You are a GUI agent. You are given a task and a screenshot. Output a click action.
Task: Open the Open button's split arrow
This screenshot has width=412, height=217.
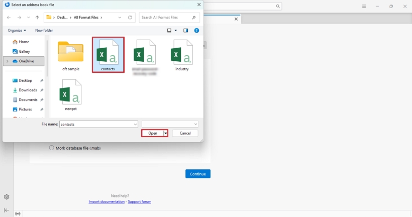pyautogui.click(x=165, y=133)
